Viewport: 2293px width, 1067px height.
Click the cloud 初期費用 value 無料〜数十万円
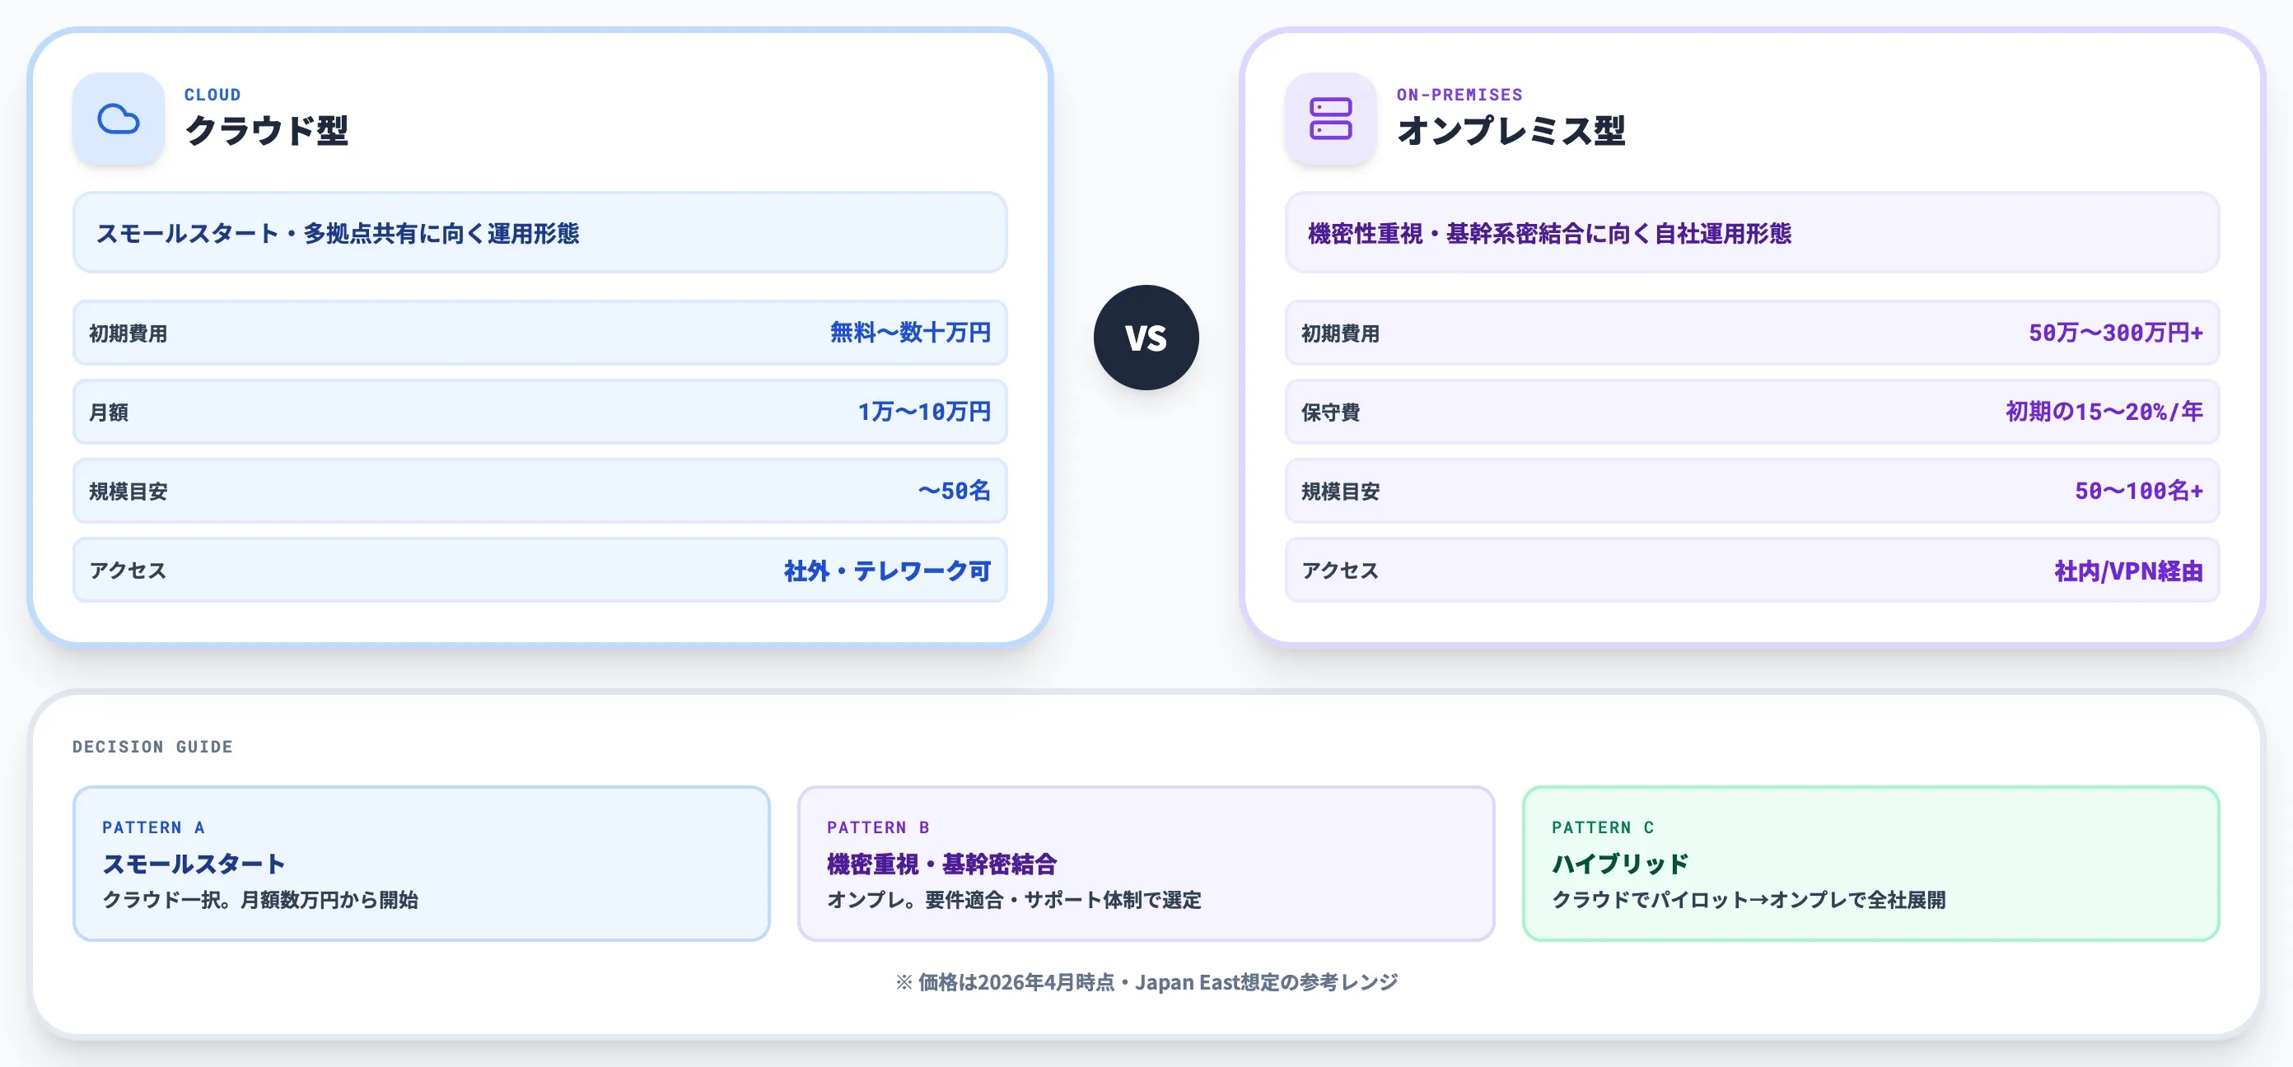[911, 333]
